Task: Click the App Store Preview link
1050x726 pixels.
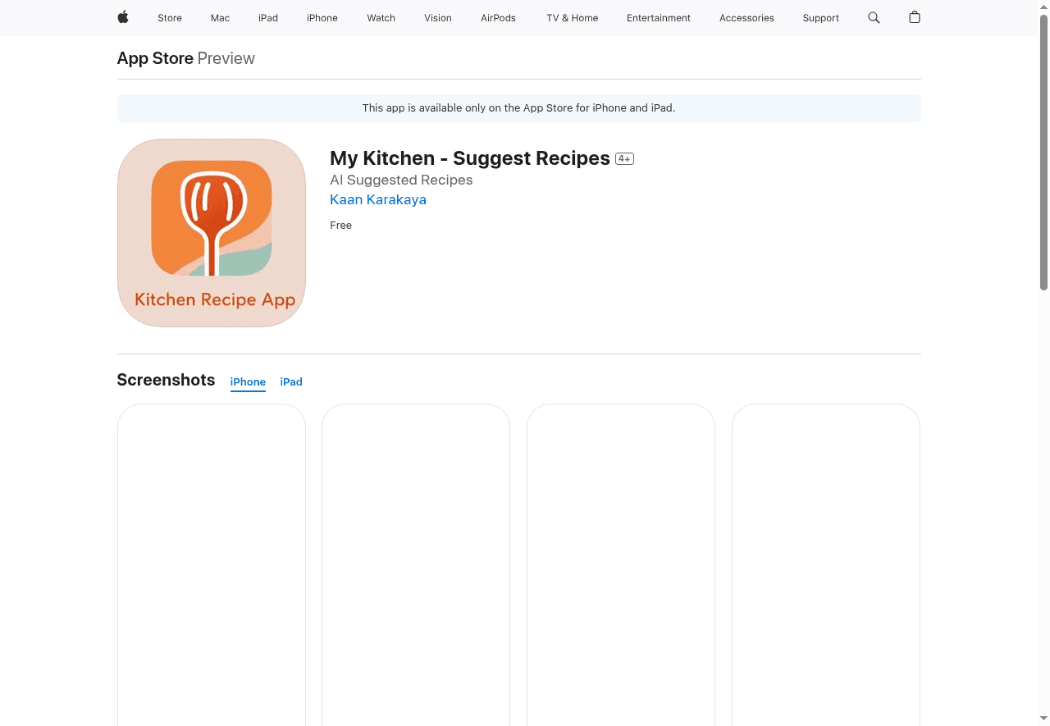Action: pyautogui.click(x=155, y=58)
